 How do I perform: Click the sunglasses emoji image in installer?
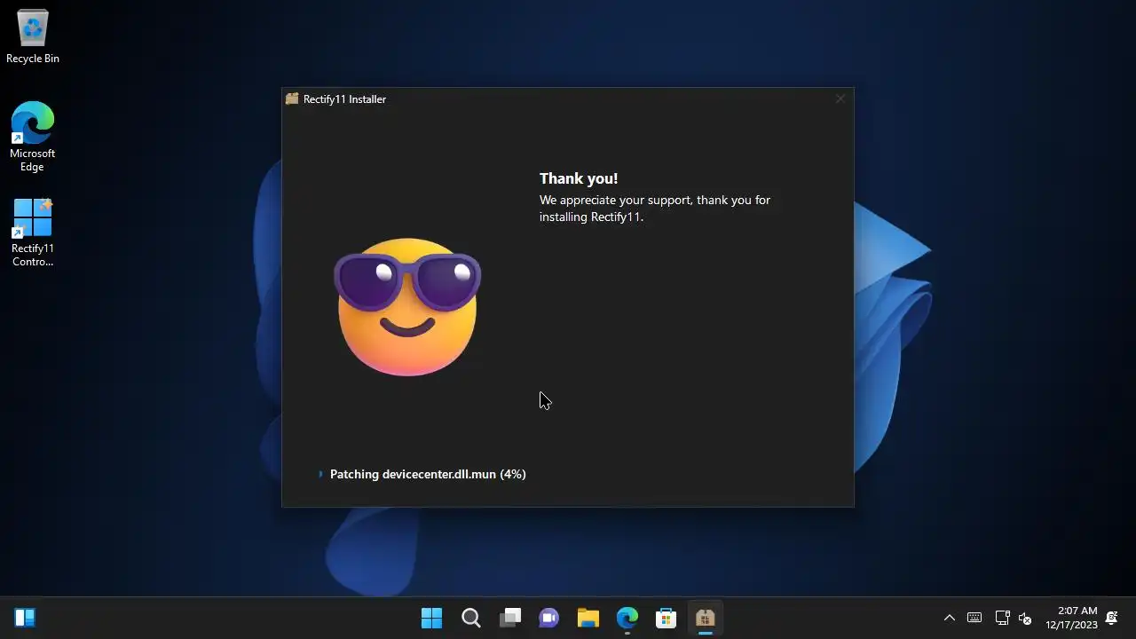point(407,306)
